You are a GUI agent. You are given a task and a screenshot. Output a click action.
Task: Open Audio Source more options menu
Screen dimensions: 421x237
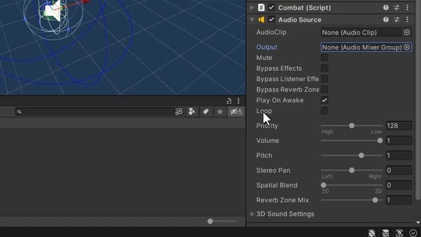coord(407,20)
